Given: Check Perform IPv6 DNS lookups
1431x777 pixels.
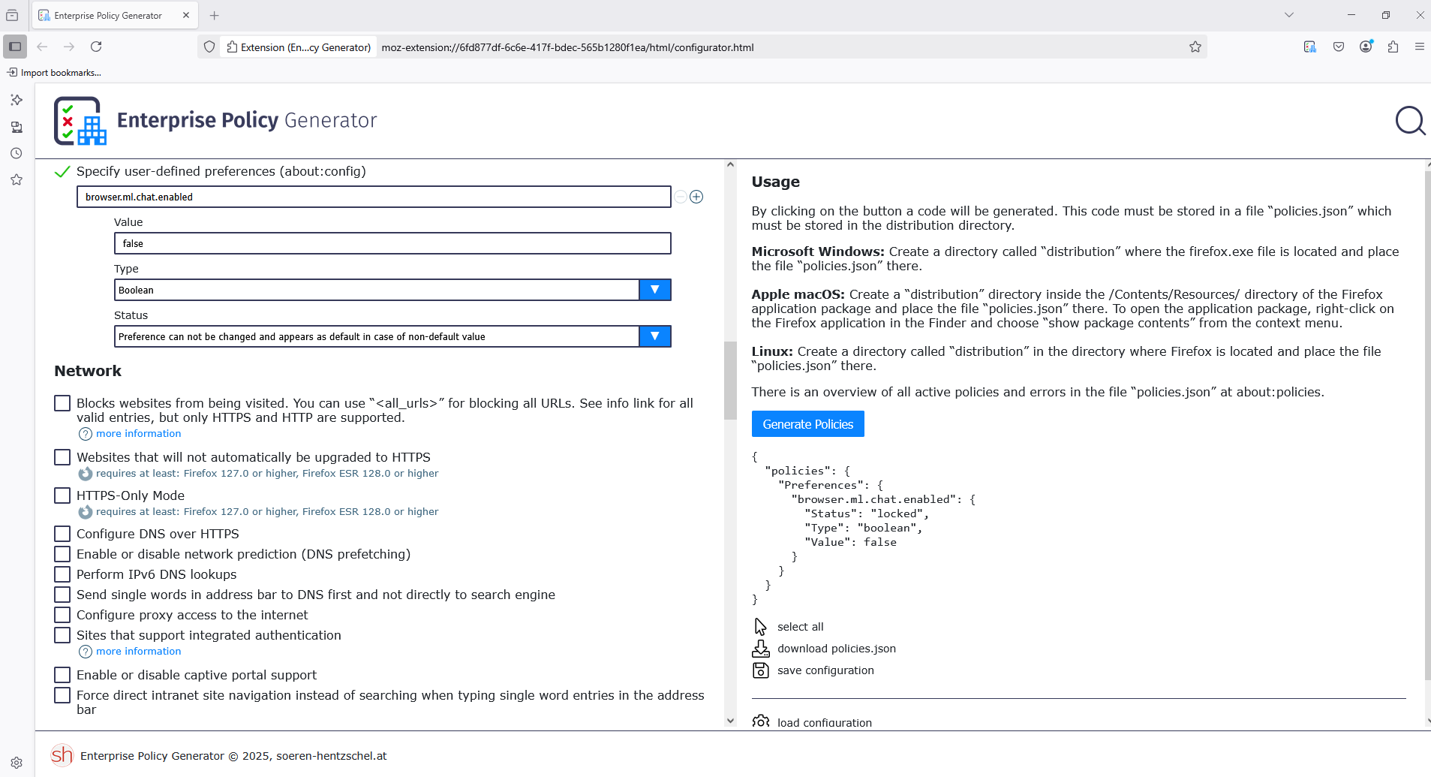Looking at the screenshot, I should click(62, 574).
